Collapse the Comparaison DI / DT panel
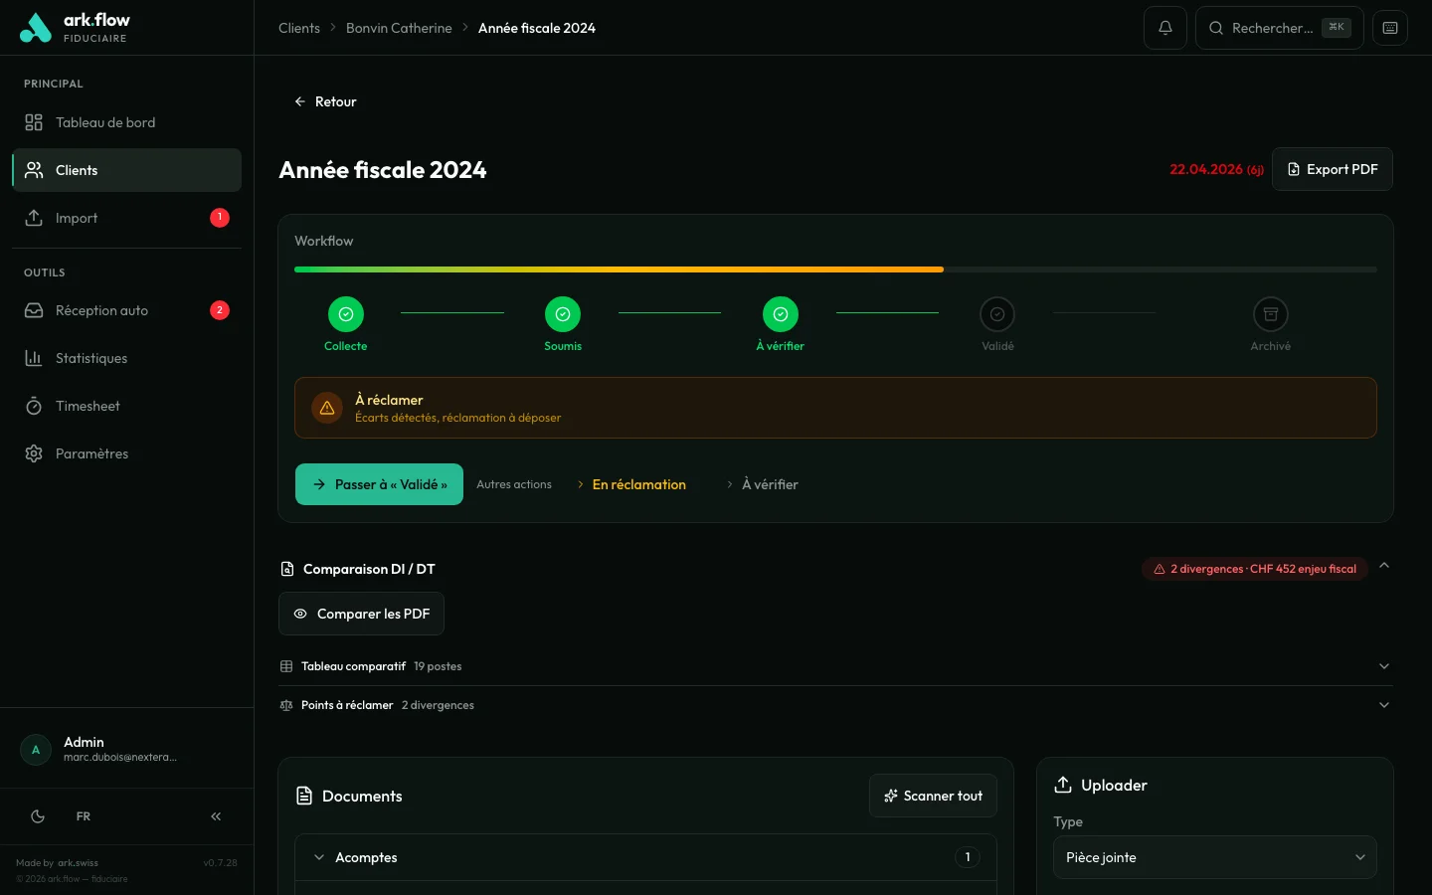The height and width of the screenshot is (895, 1432). tap(1383, 566)
